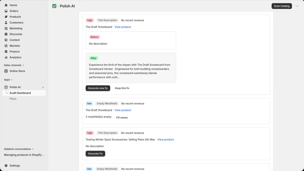Click Keep this fix

point(122,88)
